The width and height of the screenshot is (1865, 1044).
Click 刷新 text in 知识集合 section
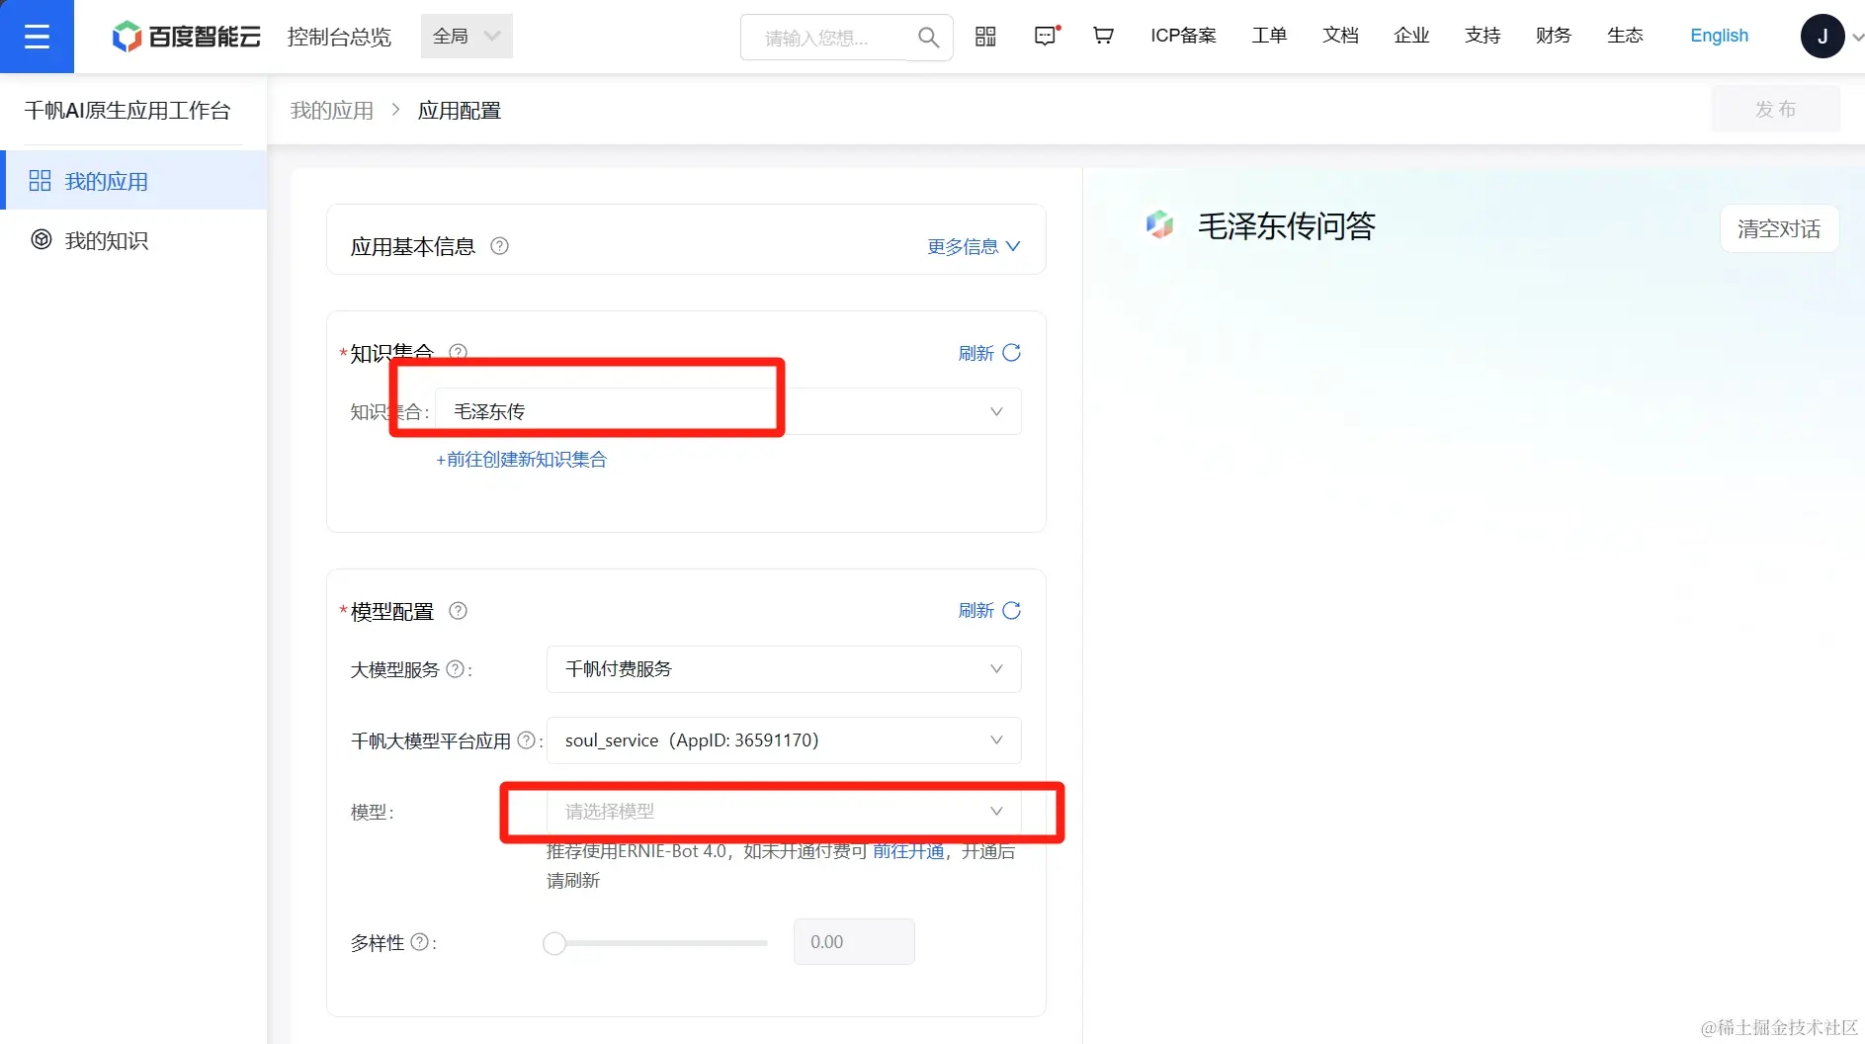[975, 353]
